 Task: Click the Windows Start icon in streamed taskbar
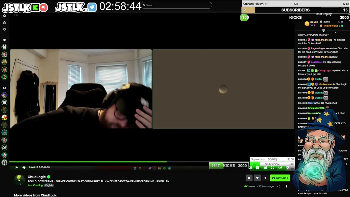[x=135, y=169]
